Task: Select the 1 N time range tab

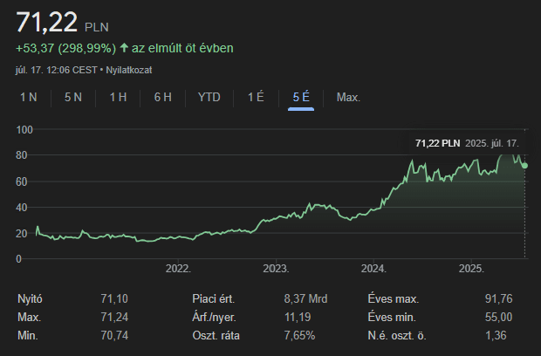Action: coord(29,97)
